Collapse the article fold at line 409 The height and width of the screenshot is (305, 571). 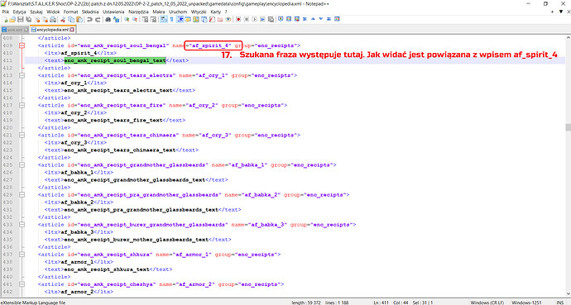pyautogui.click(x=22, y=45)
